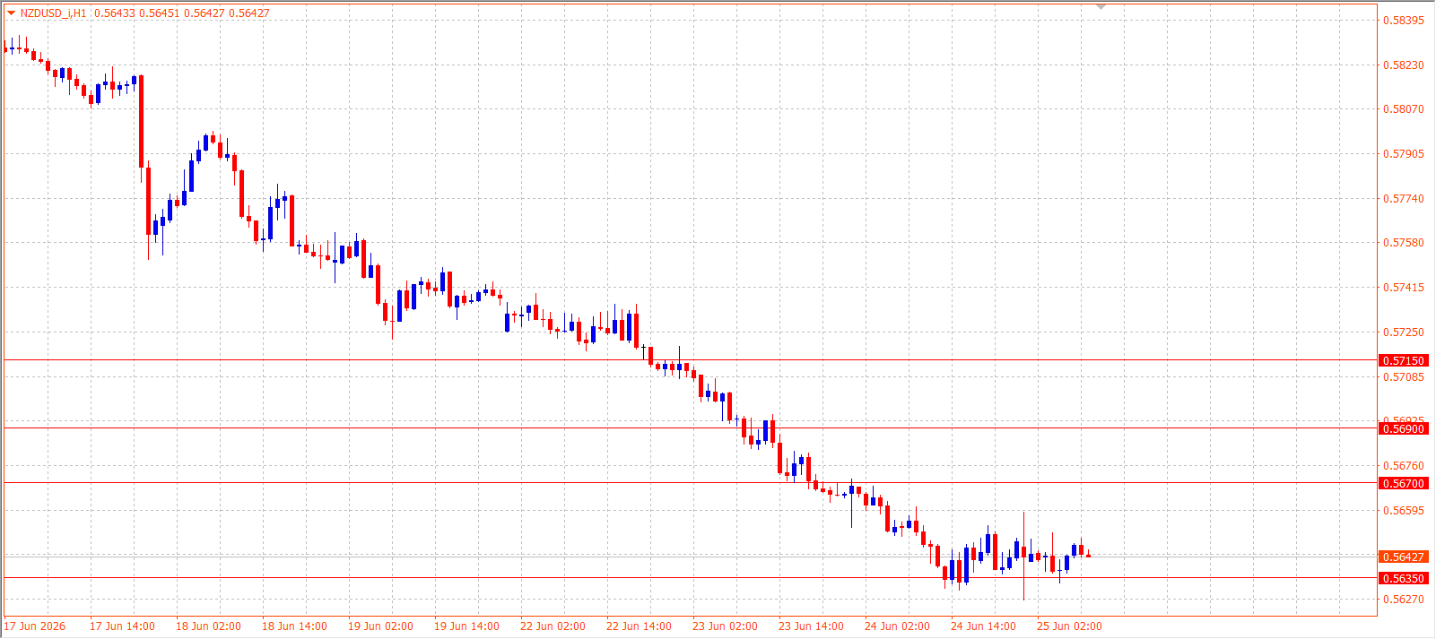Click price scale value 0.56270

pyautogui.click(x=1404, y=600)
